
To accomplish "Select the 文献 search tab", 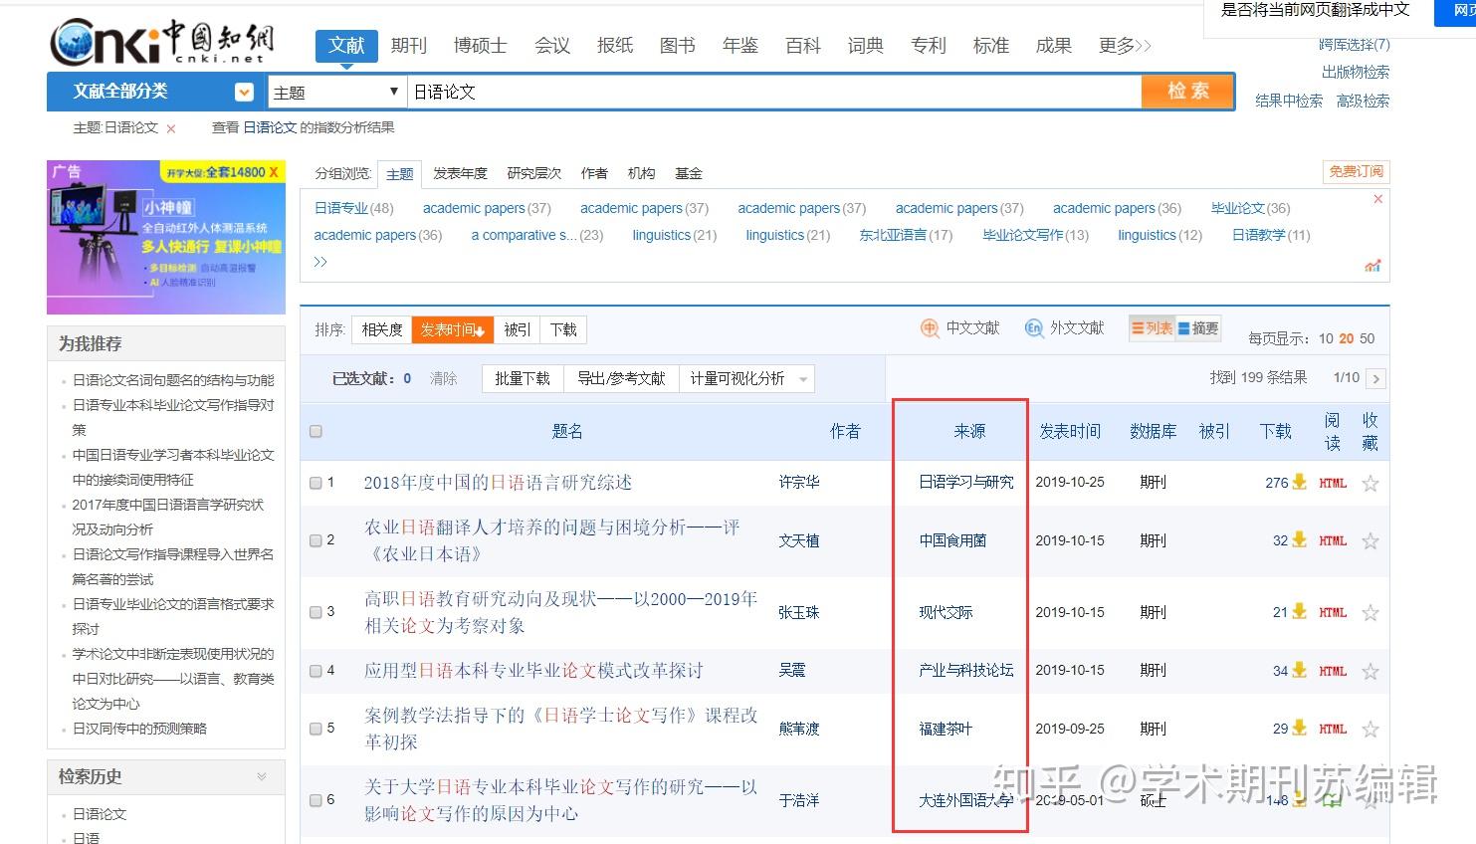I will pos(346,46).
